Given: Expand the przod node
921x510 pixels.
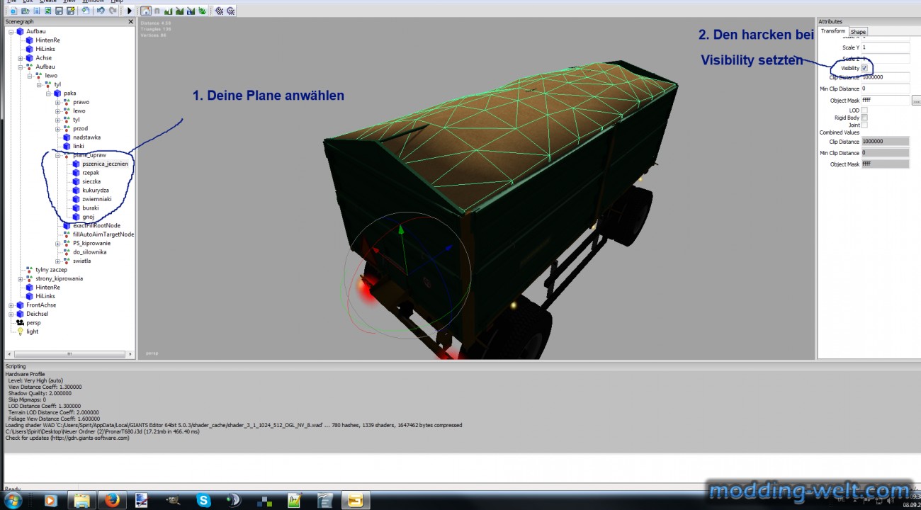Looking at the screenshot, I should [x=57, y=129].
